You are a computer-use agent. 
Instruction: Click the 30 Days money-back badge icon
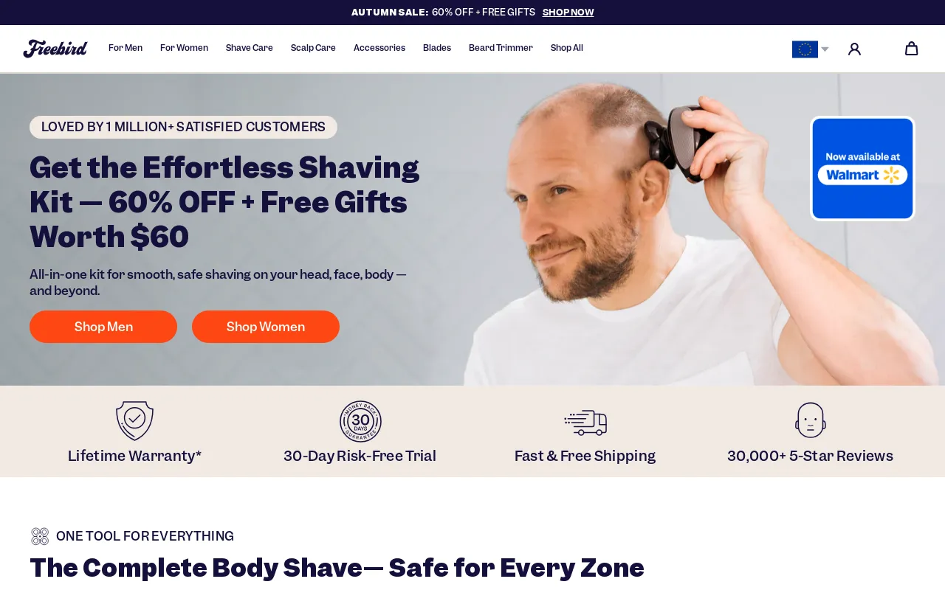360,421
